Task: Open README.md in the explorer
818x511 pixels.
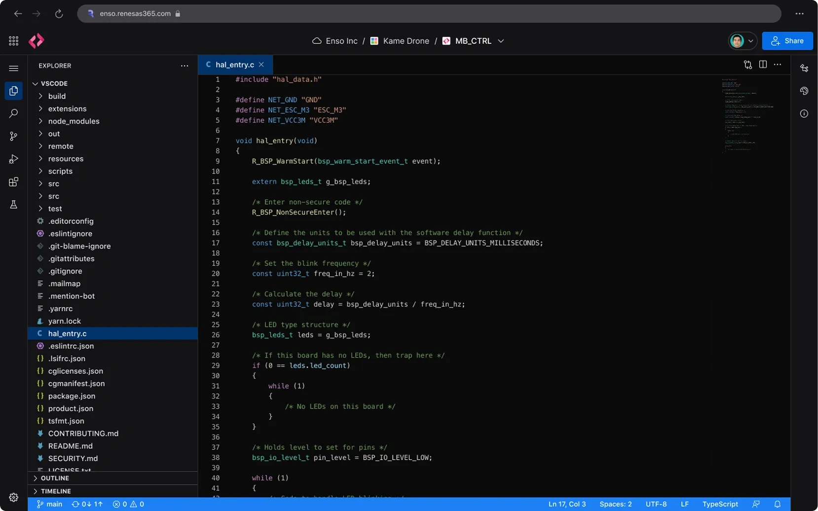Action: [x=70, y=446]
